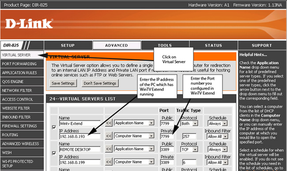287x171 pixels.
Task: Click the Firmware Version: 1.13NA text
Action: 257,5
